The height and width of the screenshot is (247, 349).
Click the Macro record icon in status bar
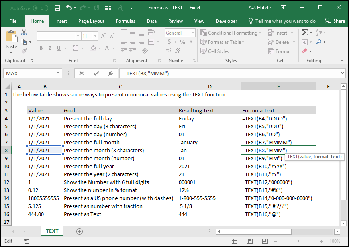(27, 241)
